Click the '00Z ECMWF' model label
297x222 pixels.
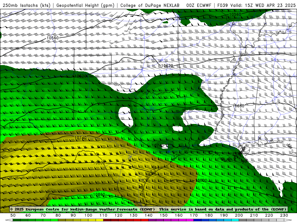coord(199,5)
